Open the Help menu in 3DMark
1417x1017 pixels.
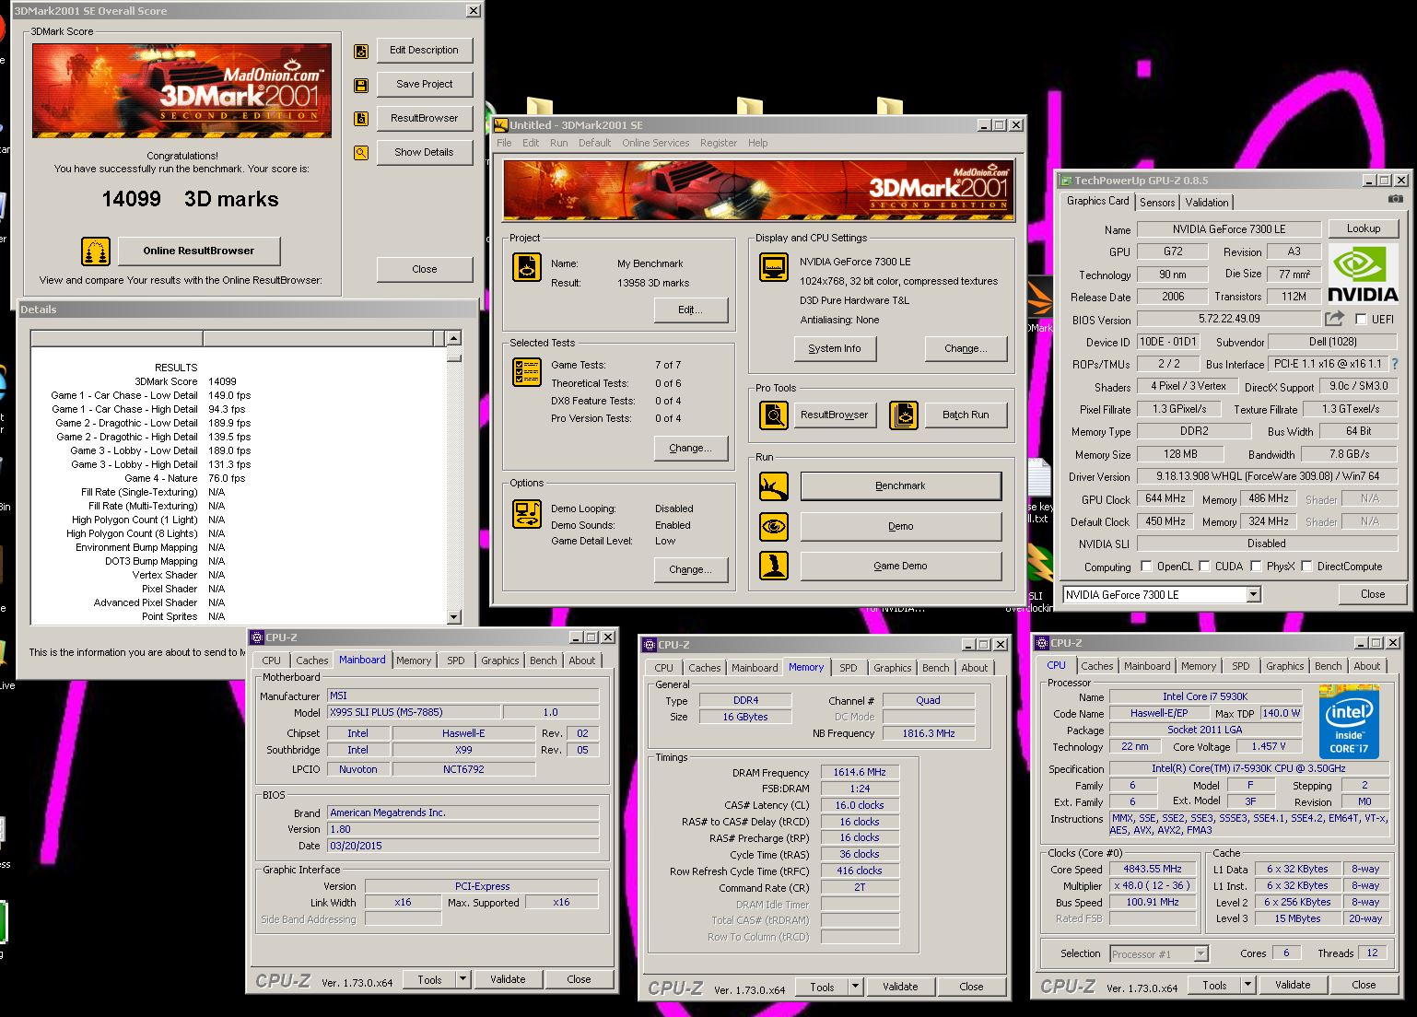pyautogui.click(x=757, y=143)
